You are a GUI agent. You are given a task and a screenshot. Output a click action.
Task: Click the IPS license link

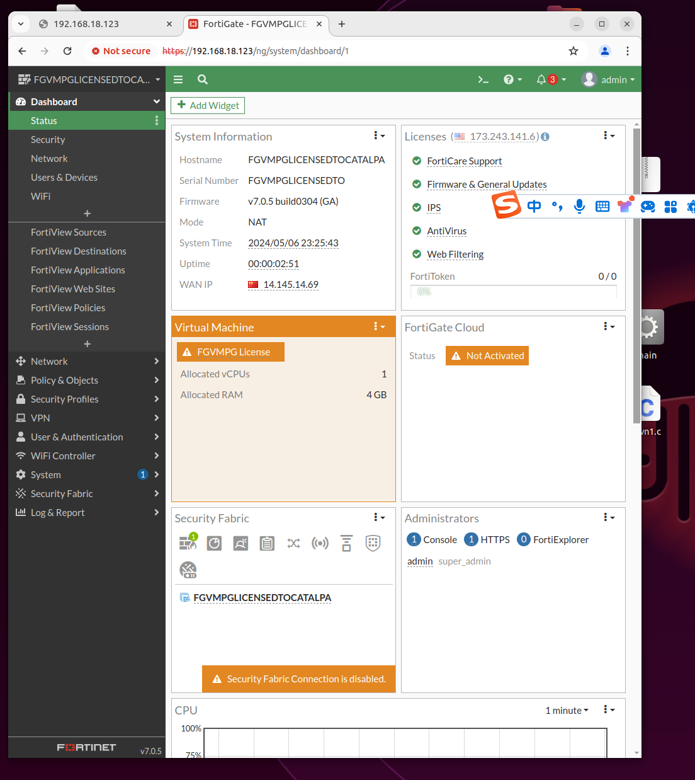tap(434, 208)
